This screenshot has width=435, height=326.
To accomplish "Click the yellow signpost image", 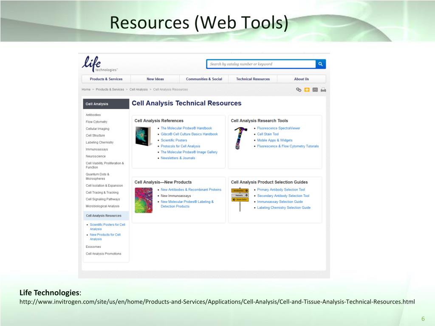I will click(240, 199).
